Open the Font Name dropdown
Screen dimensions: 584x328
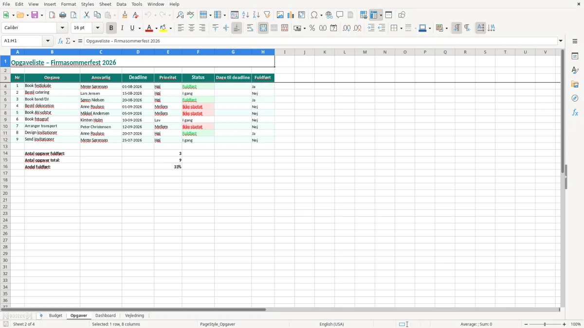click(62, 28)
